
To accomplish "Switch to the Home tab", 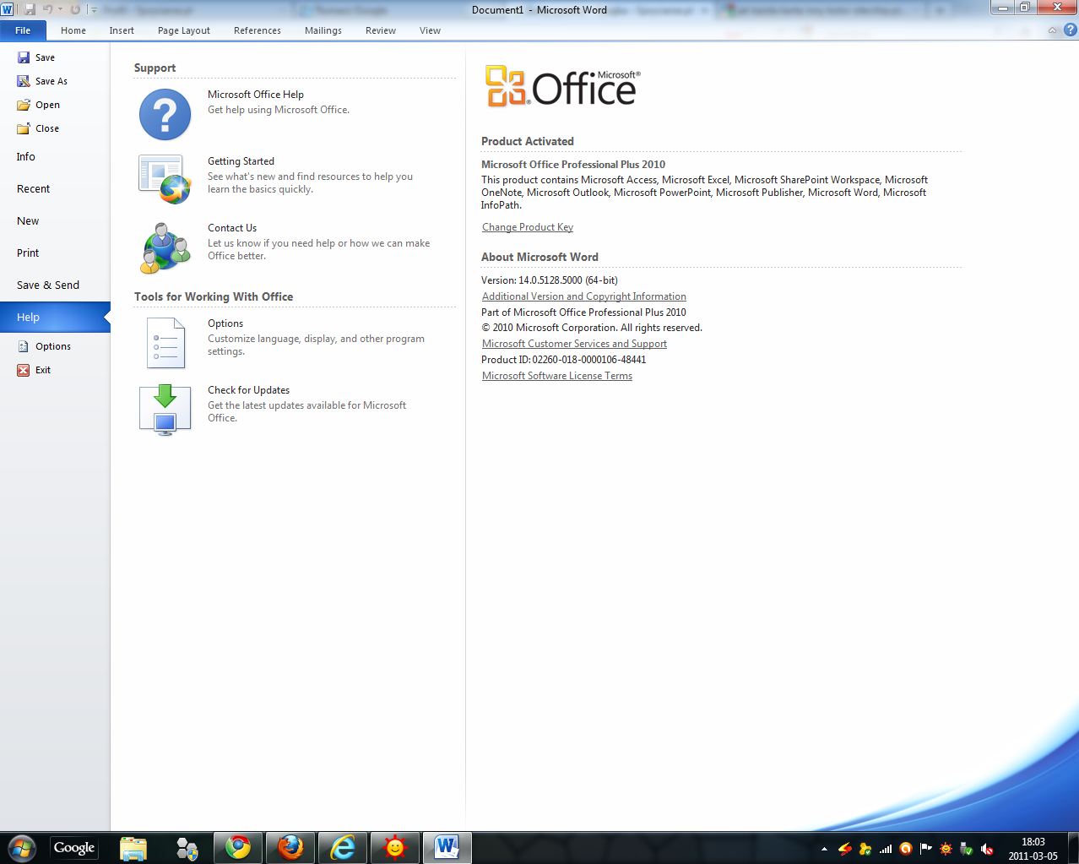I will tap(73, 30).
